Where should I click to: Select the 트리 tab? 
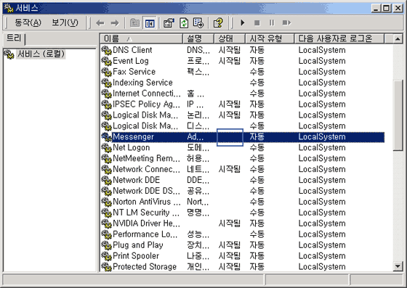(14, 38)
